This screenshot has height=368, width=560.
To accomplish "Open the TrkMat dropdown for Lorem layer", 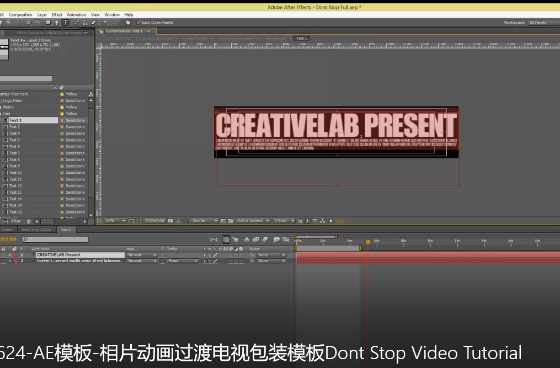I will coord(183,261).
